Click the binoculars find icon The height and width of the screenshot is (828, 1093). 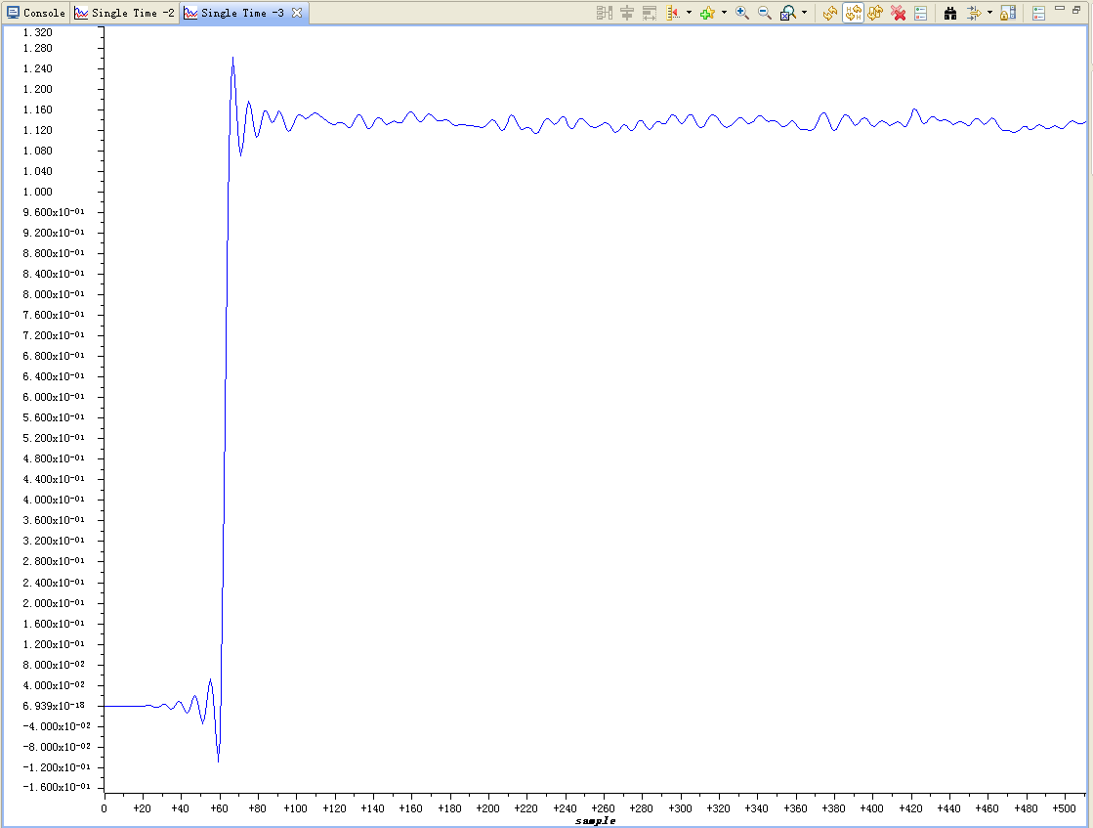point(950,13)
